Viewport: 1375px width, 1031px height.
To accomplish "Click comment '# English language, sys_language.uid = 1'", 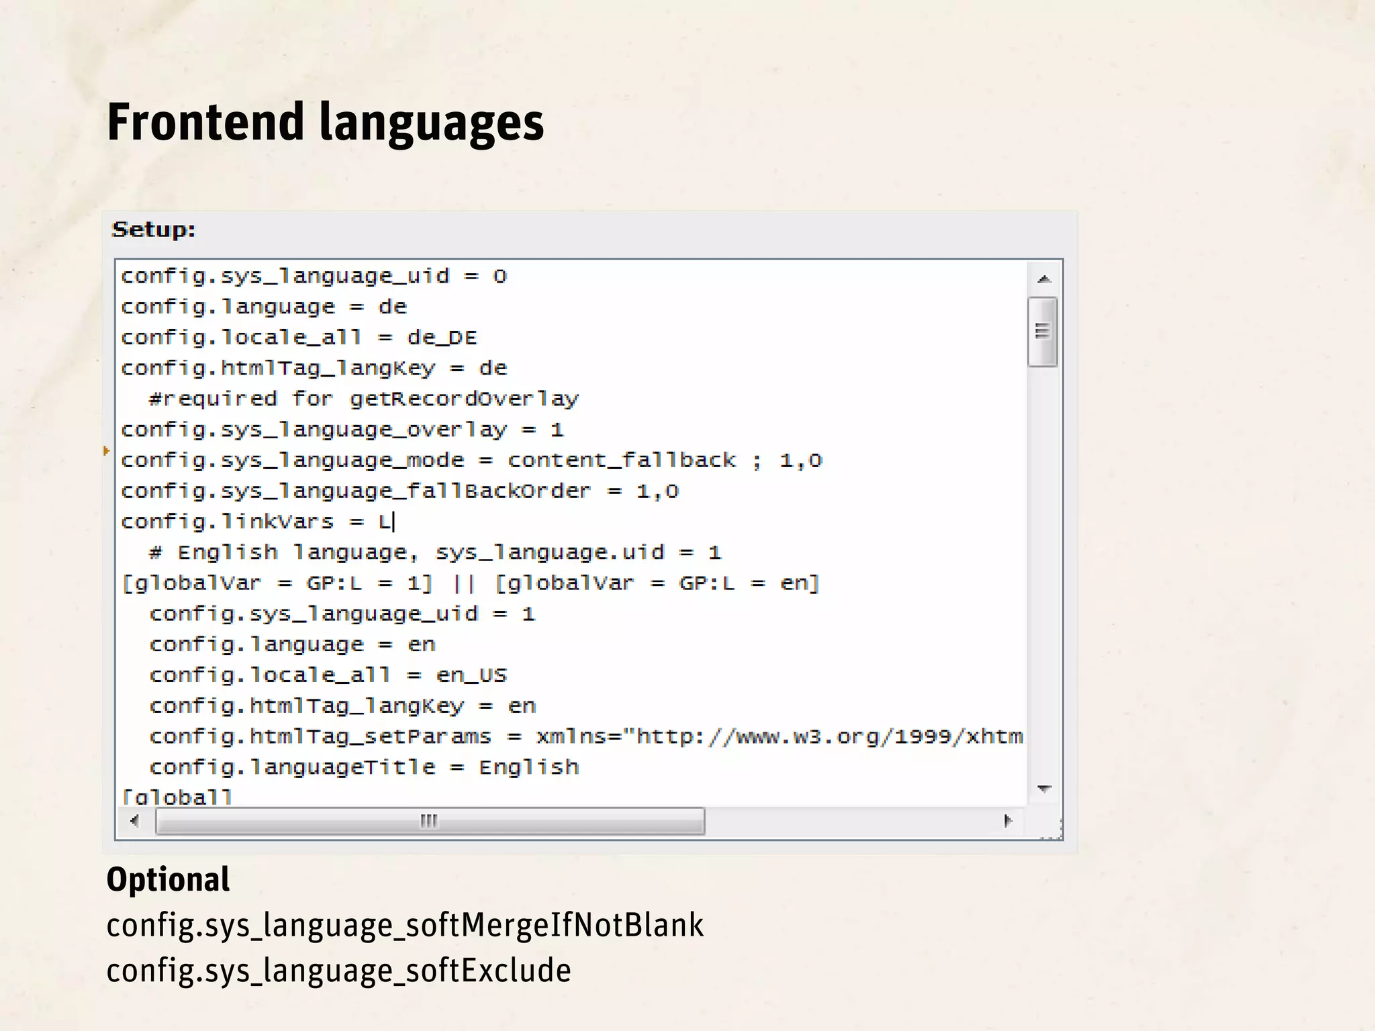I will [x=435, y=552].
